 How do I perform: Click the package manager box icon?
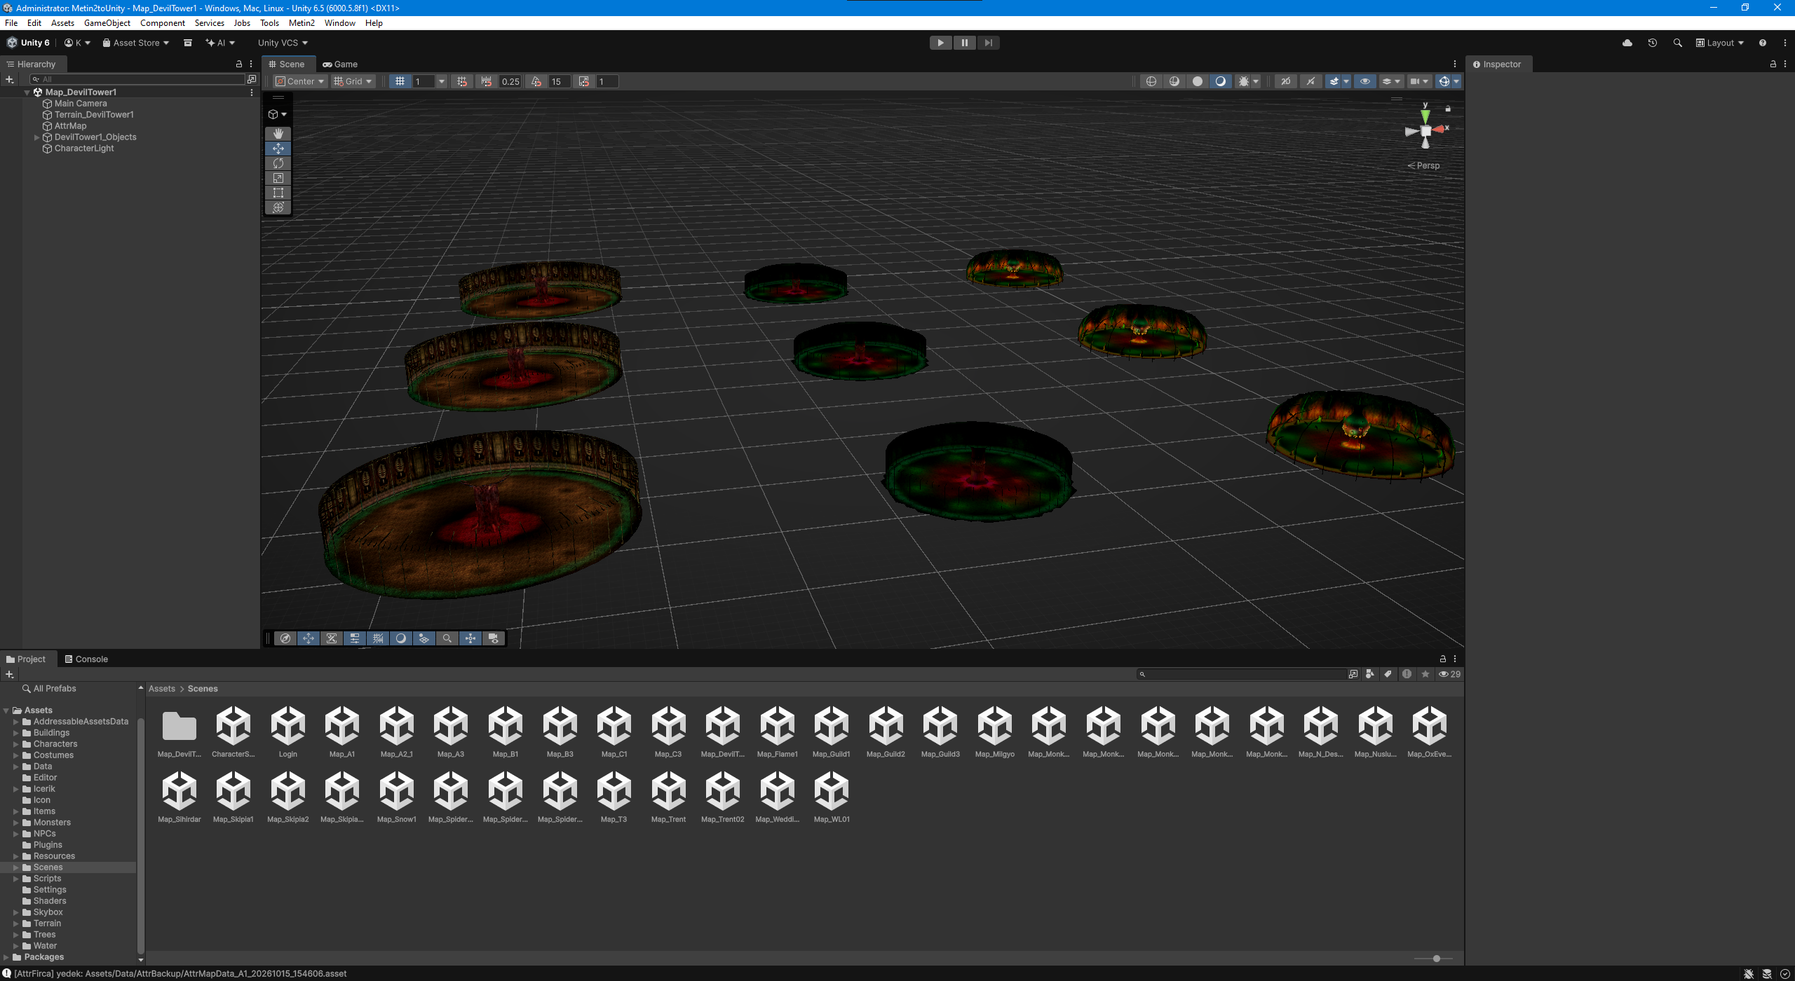pos(187,43)
